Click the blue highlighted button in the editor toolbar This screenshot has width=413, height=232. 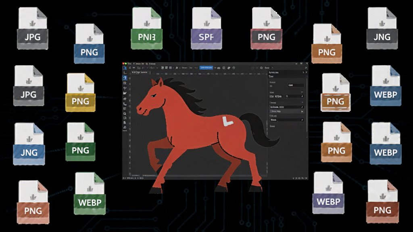[206, 68]
